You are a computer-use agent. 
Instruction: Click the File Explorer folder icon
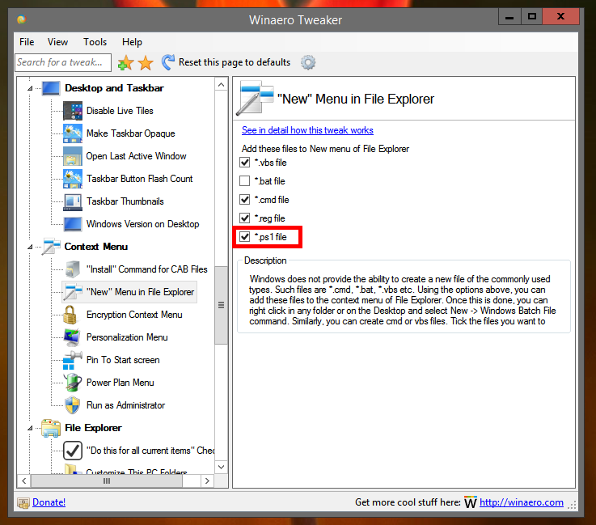click(51, 429)
